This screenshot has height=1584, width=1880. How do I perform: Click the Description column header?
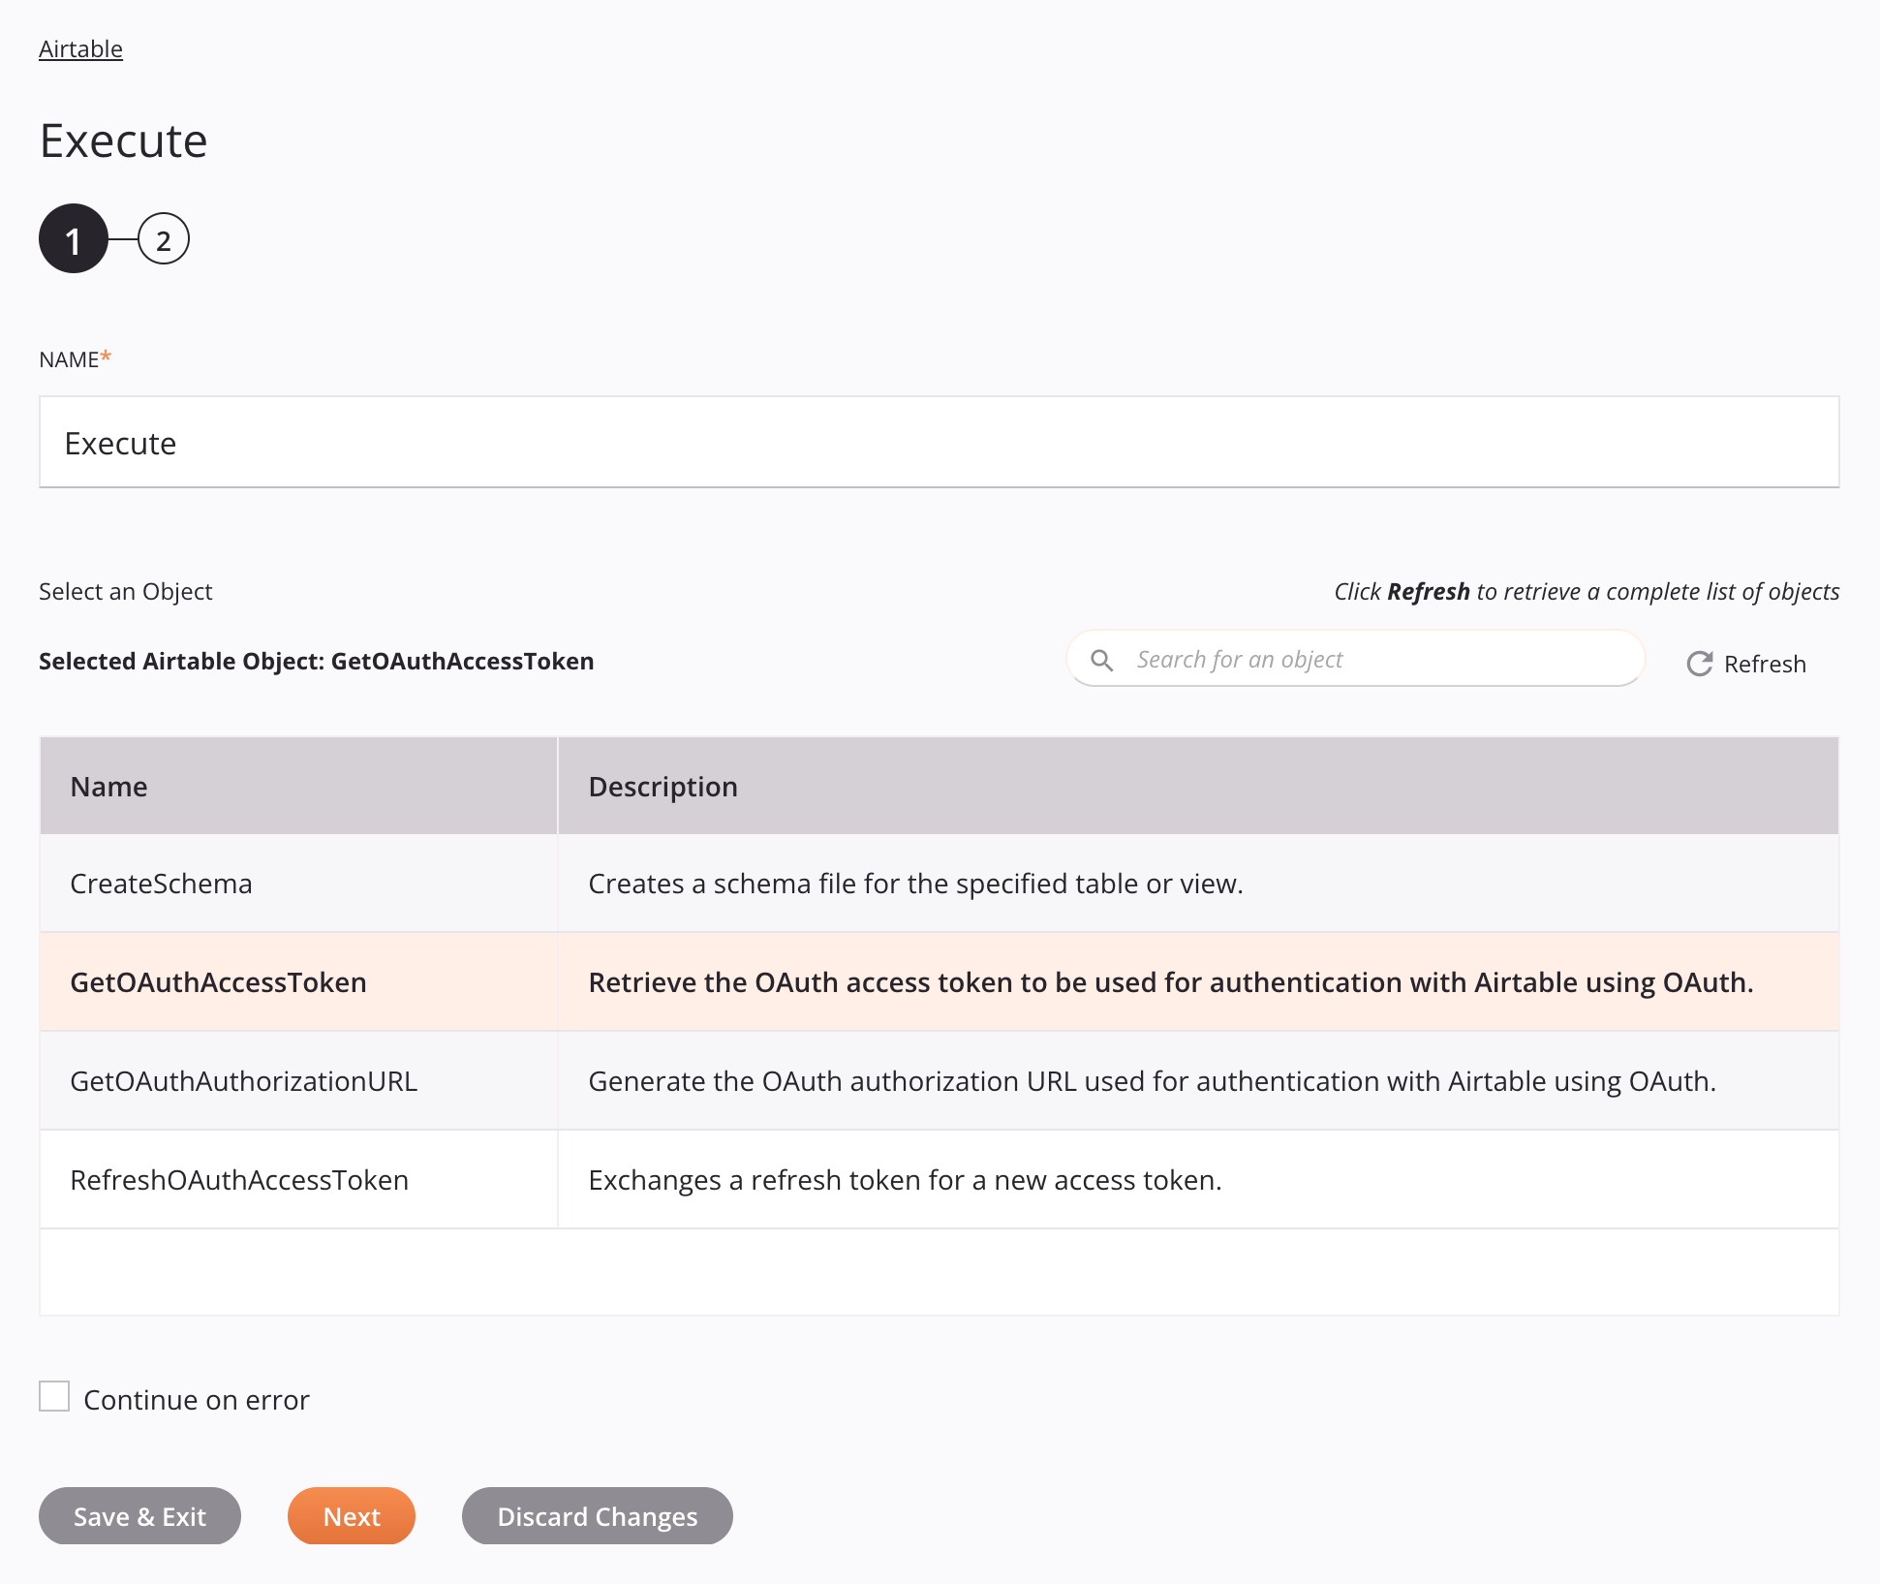tap(1198, 787)
